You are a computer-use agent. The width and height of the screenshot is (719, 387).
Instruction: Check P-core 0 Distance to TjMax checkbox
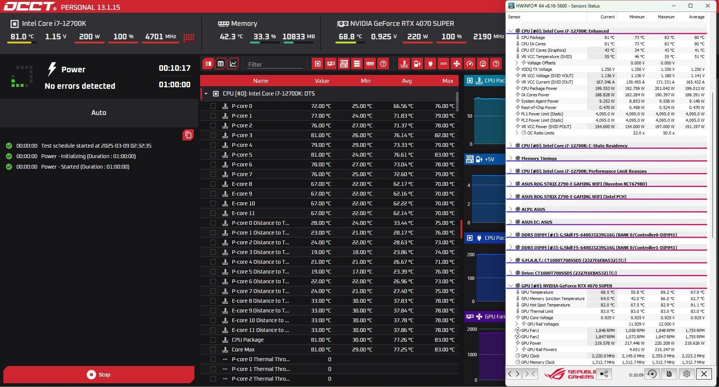213,223
